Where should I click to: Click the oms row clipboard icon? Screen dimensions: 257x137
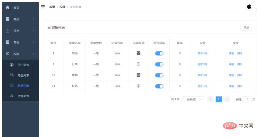coord(139,64)
